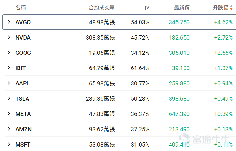Click MSFT volume 53.08萬張
This screenshot has width=236, height=151.
102,145
